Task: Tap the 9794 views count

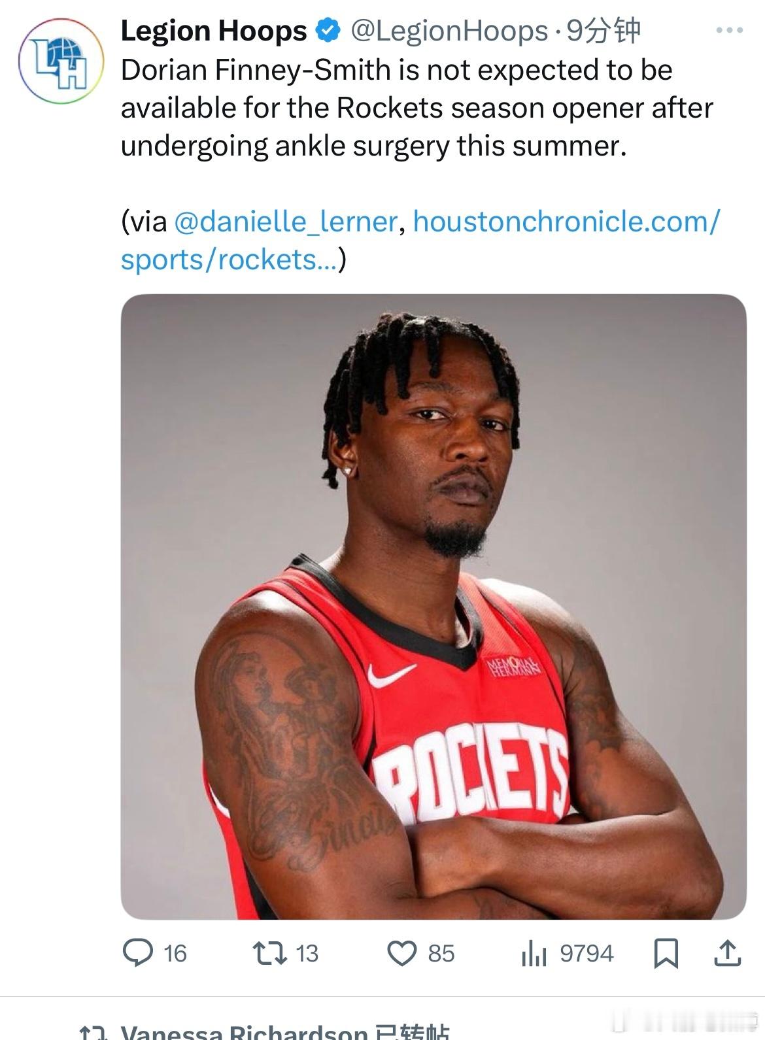Action: [x=586, y=954]
